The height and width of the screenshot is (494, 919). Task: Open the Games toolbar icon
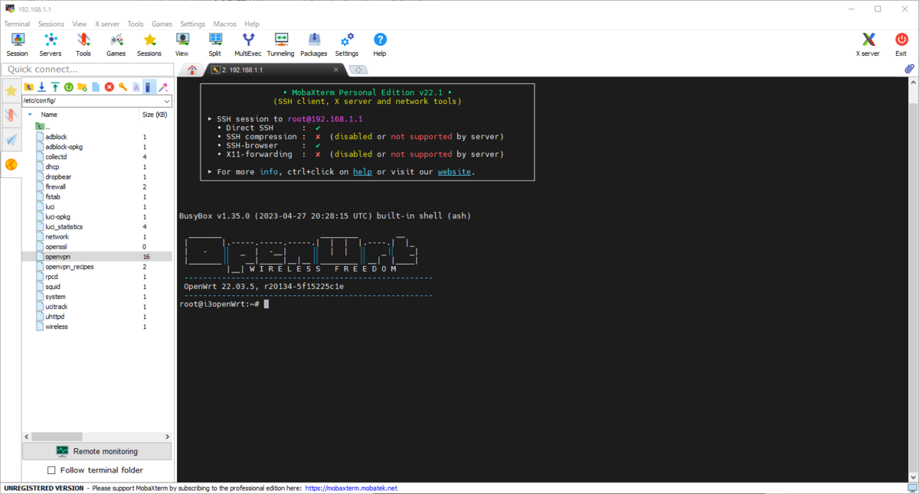point(116,44)
